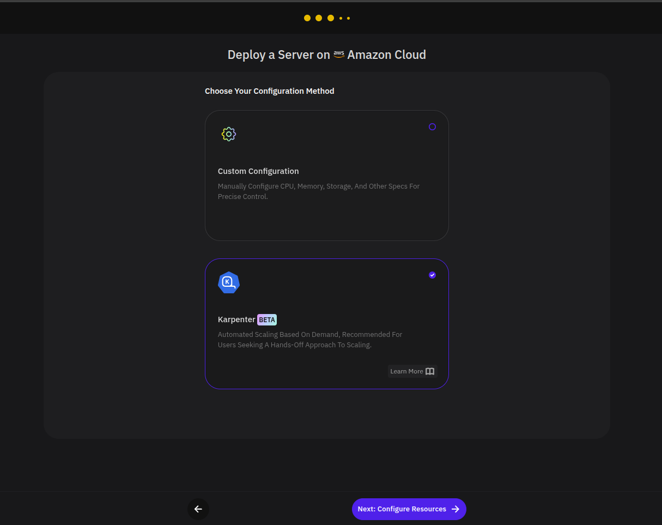Click the book icon beside Learn More
The image size is (662, 525).
pyautogui.click(x=430, y=371)
